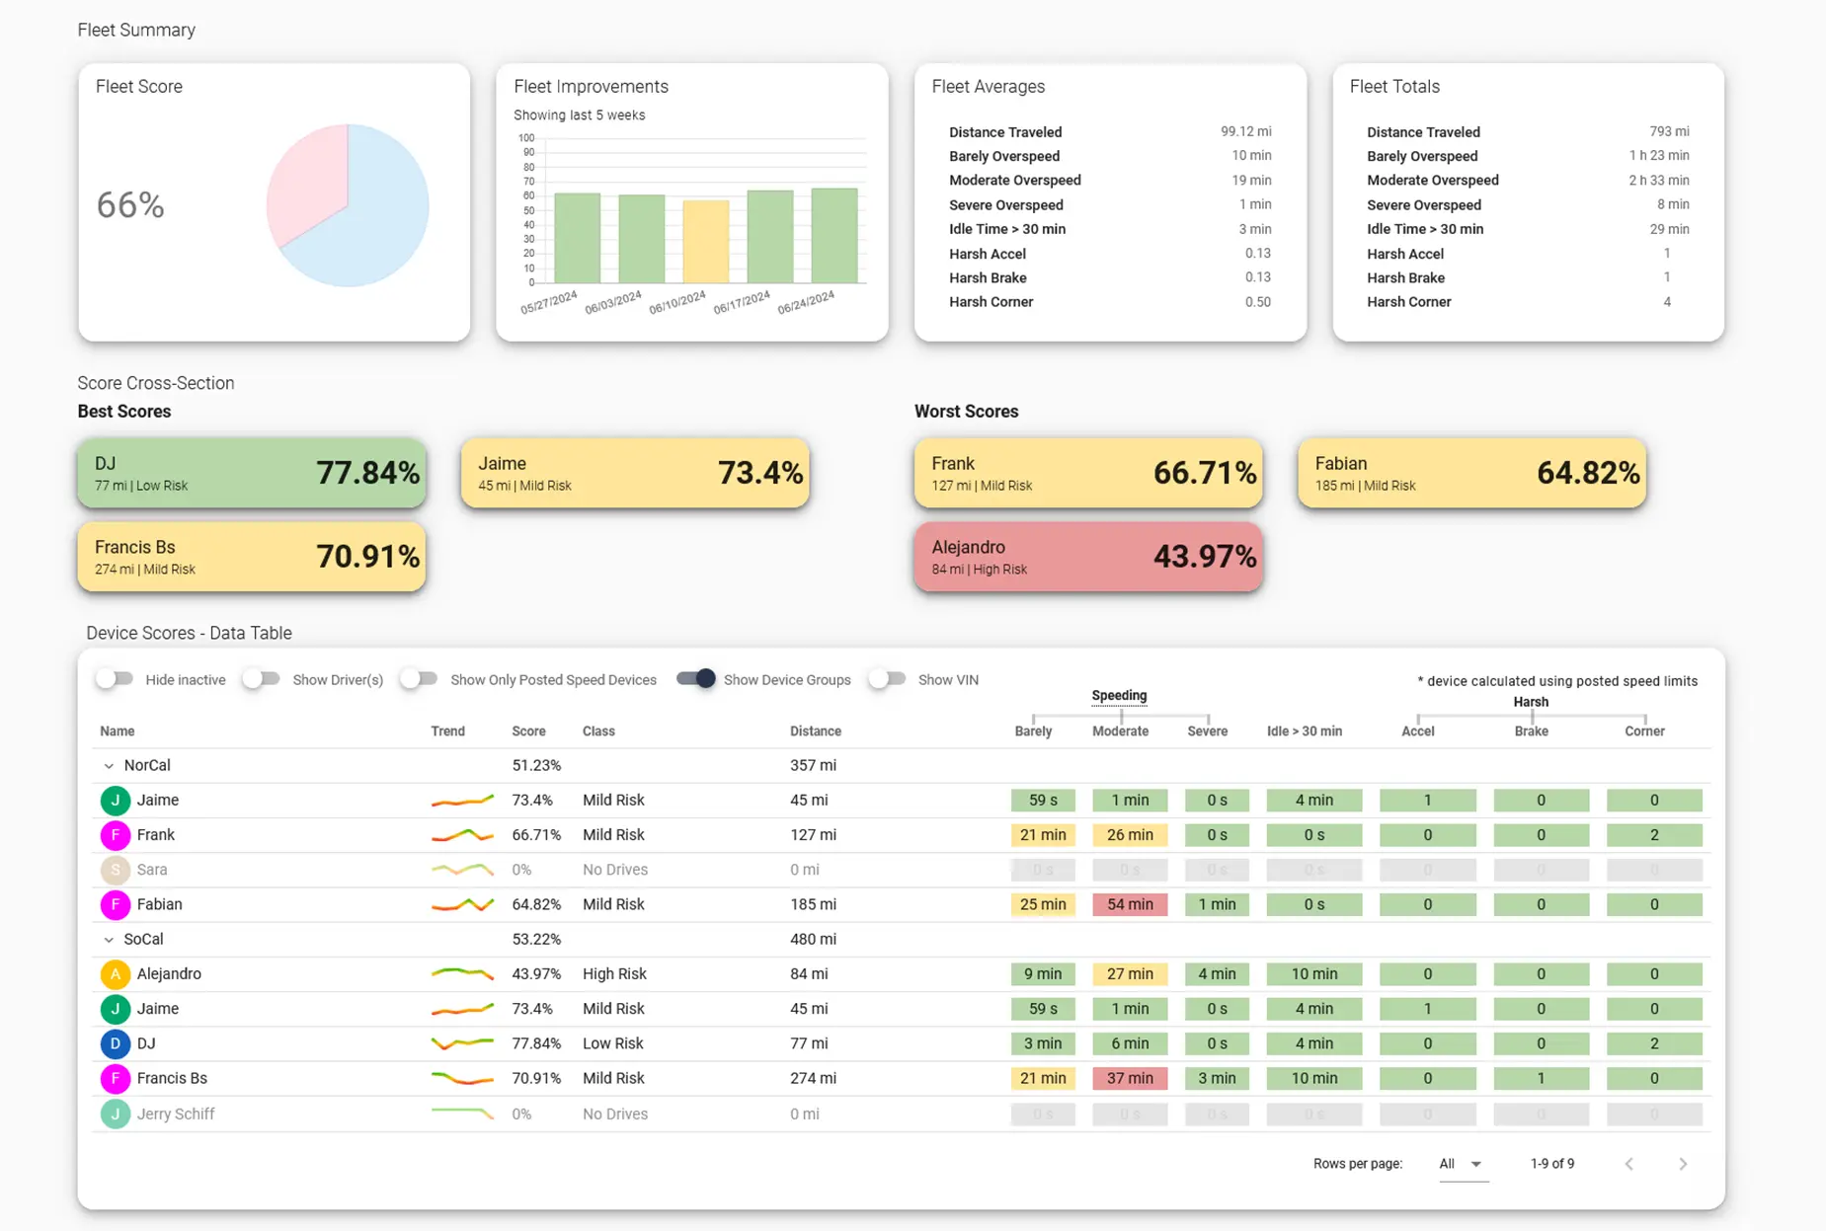Click Fabian's trend sparkline in table
Viewport: 1826px width, 1231px height.
[462, 904]
